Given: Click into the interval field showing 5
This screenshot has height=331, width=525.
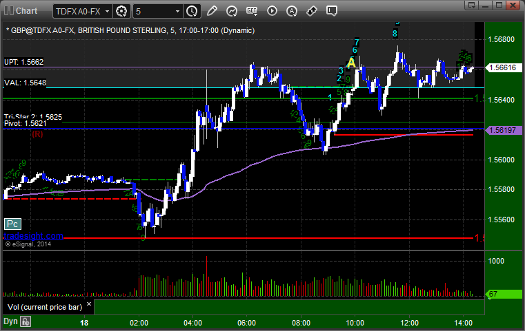Looking at the screenshot, I should point(154,12).
